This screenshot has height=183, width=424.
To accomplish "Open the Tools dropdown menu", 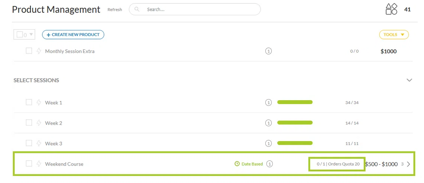I will pyautogui.click(x=394, y=35).
